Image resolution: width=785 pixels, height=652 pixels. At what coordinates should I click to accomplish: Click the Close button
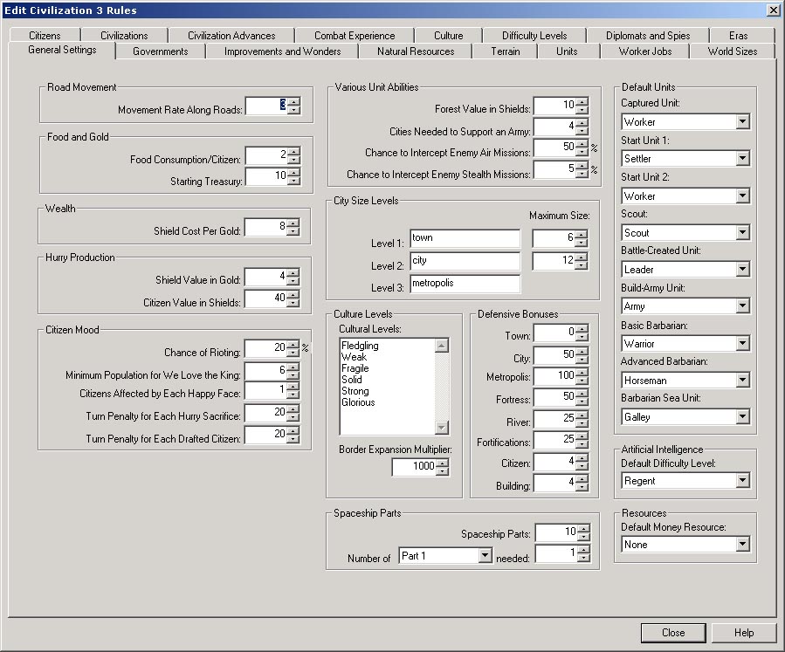673,633
